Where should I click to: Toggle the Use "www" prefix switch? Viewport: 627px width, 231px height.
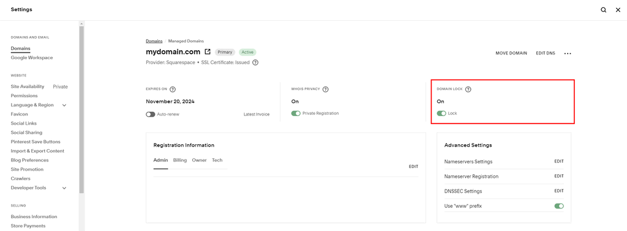click(x=559, y=206)
